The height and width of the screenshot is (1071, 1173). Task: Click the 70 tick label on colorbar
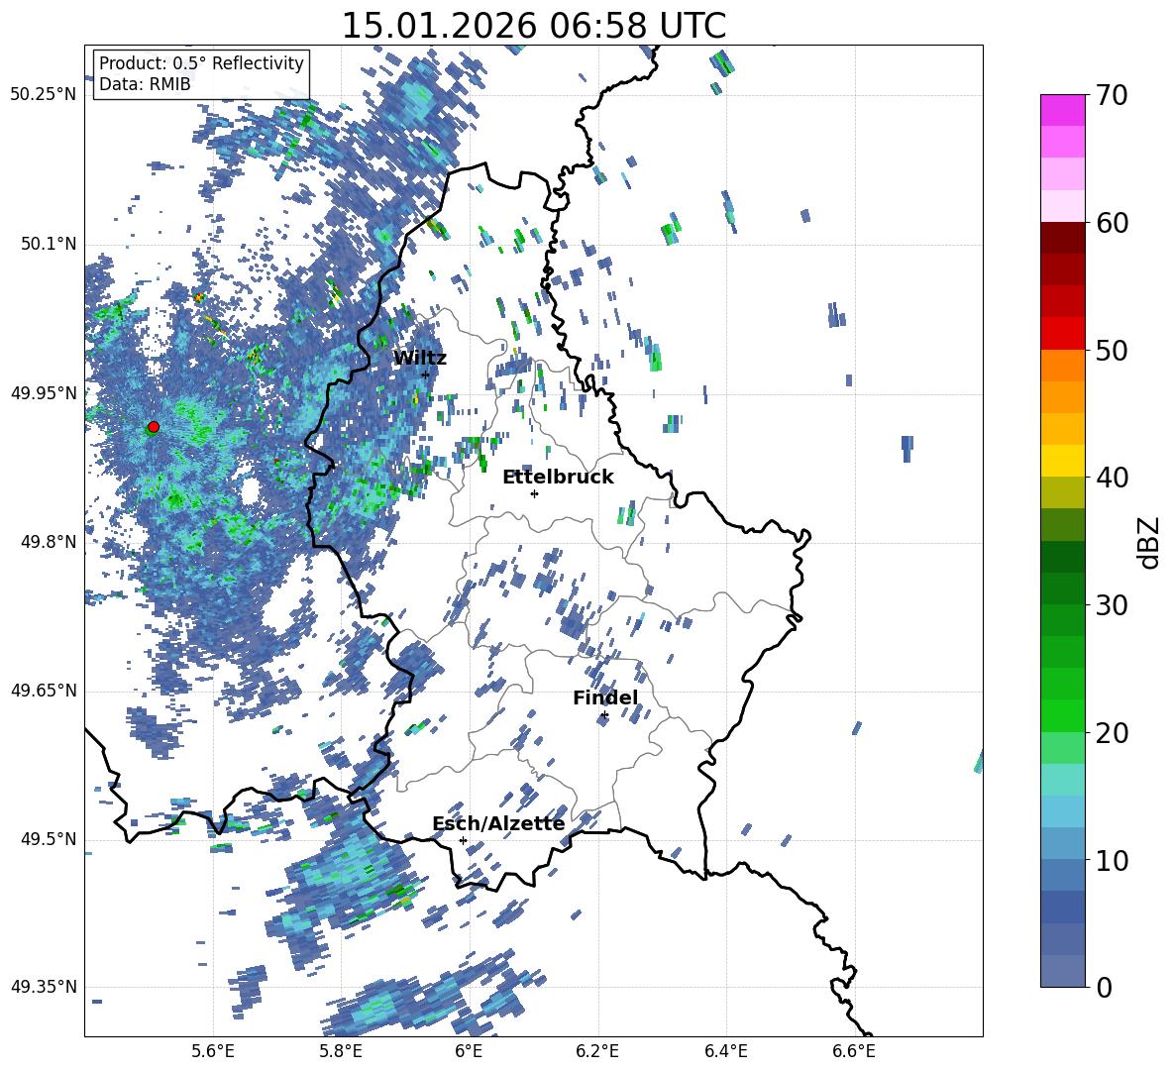click(x=1111, y=96)
